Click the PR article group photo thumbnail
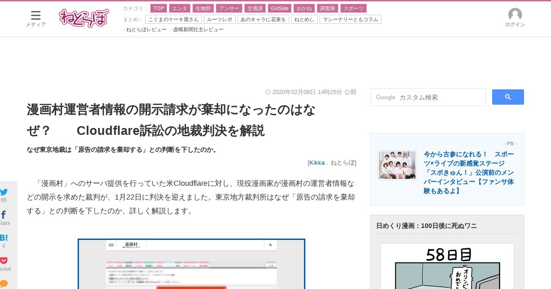The image size is (551, 289). pos(397,165)
